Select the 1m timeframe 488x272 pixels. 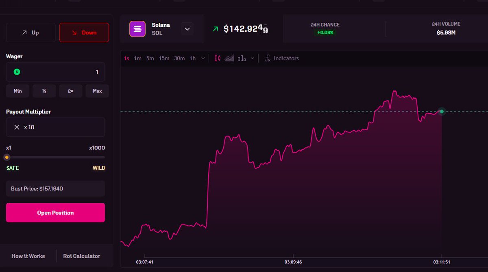[138, 58]
